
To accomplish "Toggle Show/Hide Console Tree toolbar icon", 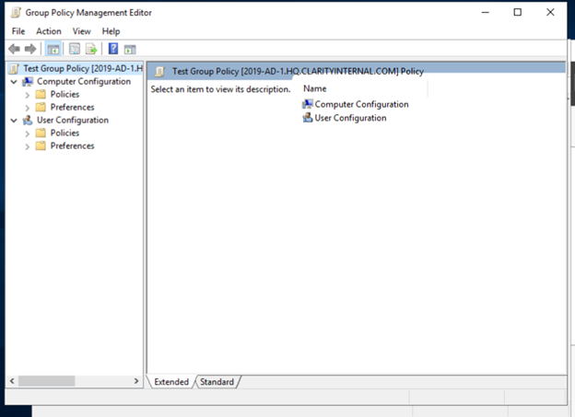I will pos(53,49).
